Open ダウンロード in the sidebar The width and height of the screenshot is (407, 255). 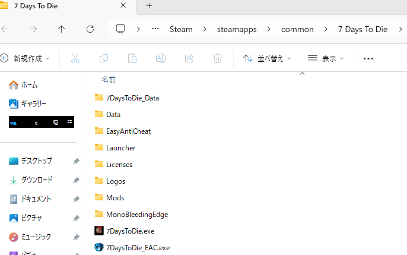pos(37,180)
